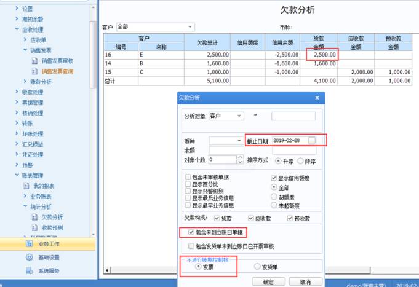The width and height of the screenshot is (419, 287).
Task: Open the 系统服务 icon
Action: 29,270
